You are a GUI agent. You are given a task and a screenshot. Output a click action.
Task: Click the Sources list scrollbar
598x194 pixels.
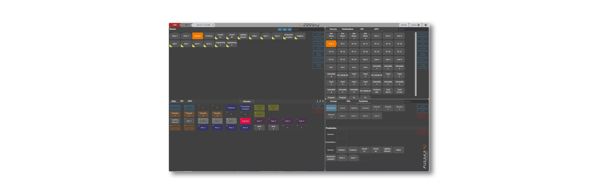click(x=415, y=64)
